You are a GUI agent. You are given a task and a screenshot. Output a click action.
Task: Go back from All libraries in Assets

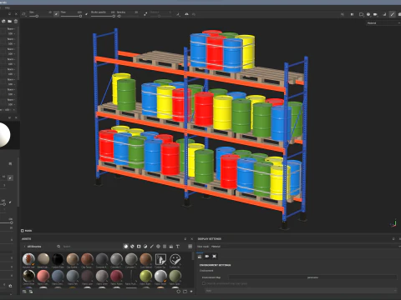pyautogui.click(x=24, y=247)
